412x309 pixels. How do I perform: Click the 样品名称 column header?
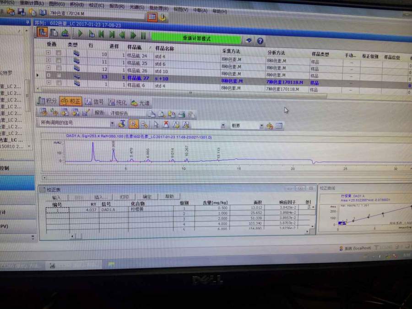[164, 49]
